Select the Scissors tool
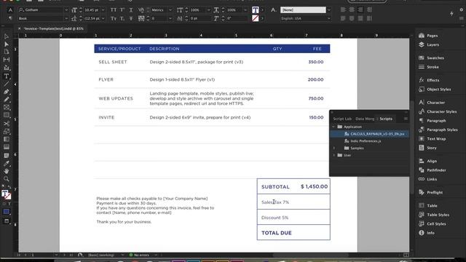This screenshot has width=466, height=262. click(x=7, y=124)
